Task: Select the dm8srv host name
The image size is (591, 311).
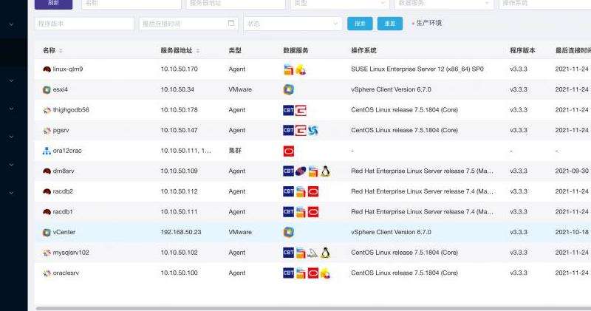Action: [x=64, y=171]
